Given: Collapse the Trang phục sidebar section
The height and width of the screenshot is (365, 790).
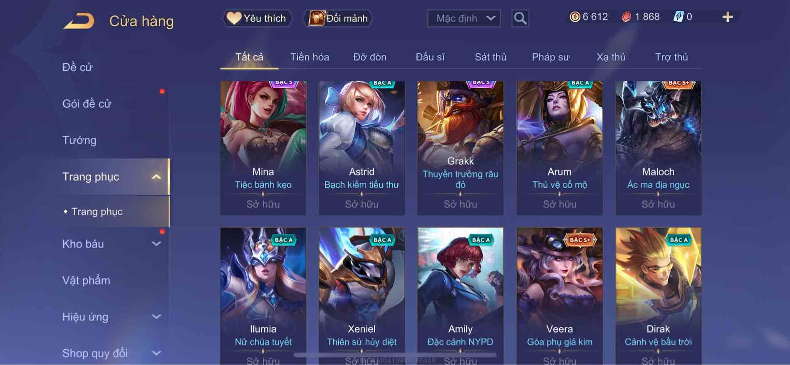Looking at the screenshot, I should 156,177.
